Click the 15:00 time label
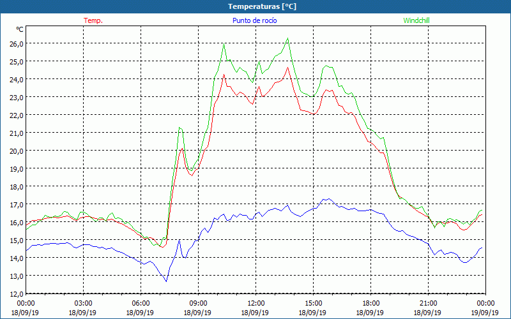This screenshot has height=319, width=511. 313,304
